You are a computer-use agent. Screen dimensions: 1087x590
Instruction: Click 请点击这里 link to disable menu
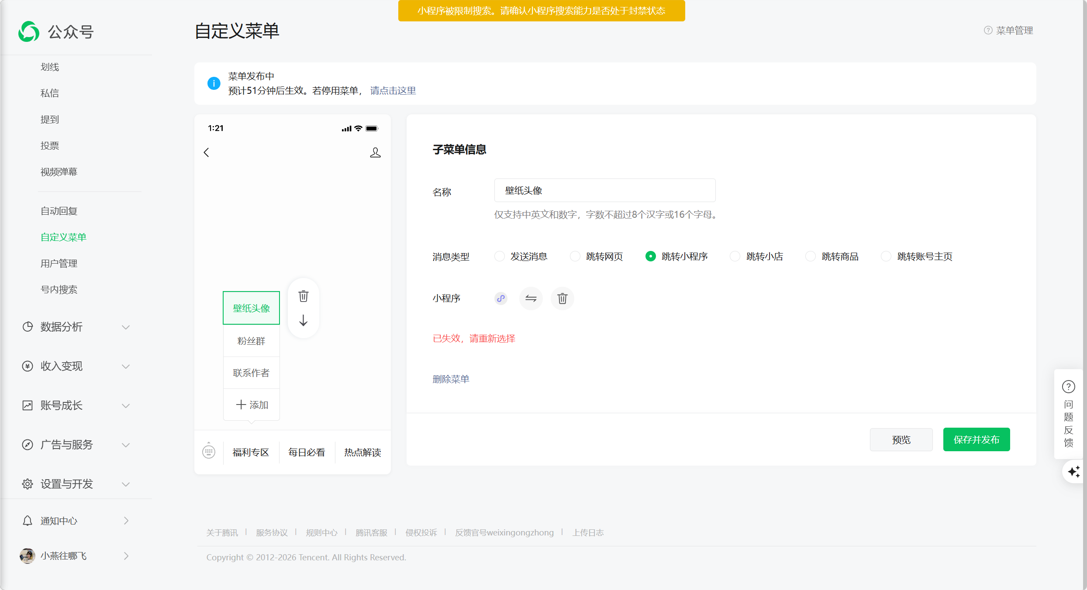393,91
